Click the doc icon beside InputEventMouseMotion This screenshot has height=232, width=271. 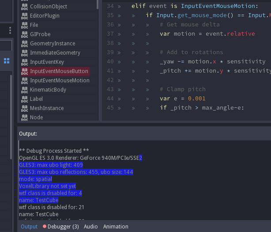(x=24, y=81)
